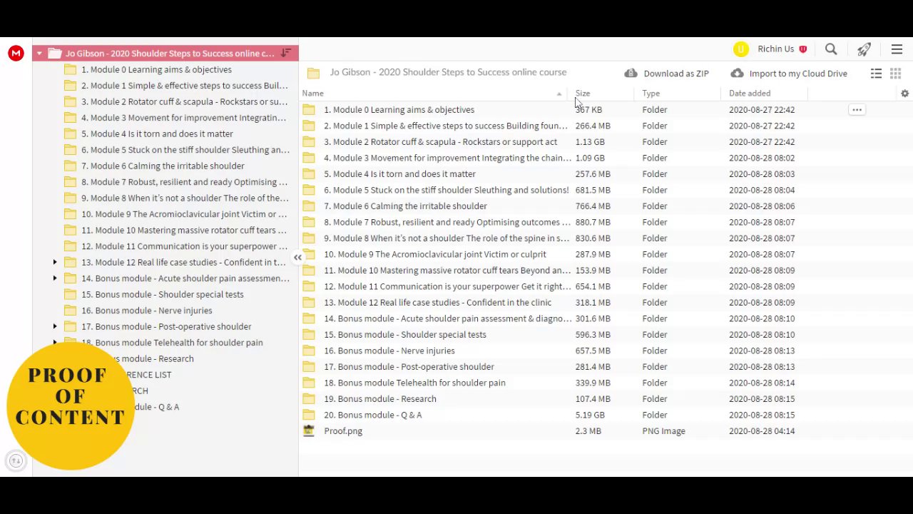Screen dimensions: 913x514
Task: Select row 16. Bonus module Nerve injuries
Action: point(605,351)
